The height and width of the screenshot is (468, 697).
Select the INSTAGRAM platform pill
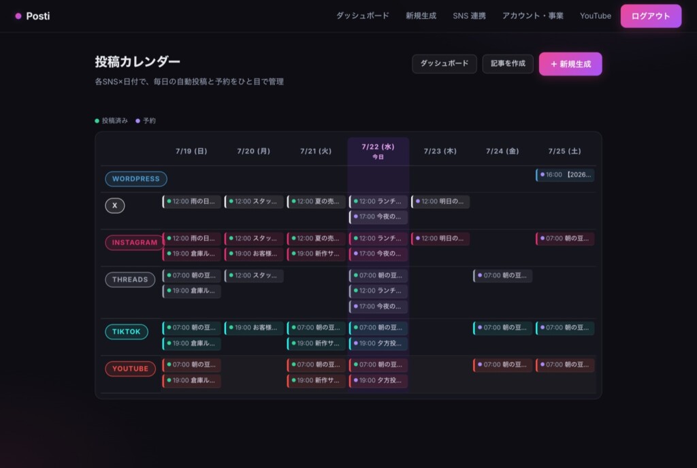(135, 242)
